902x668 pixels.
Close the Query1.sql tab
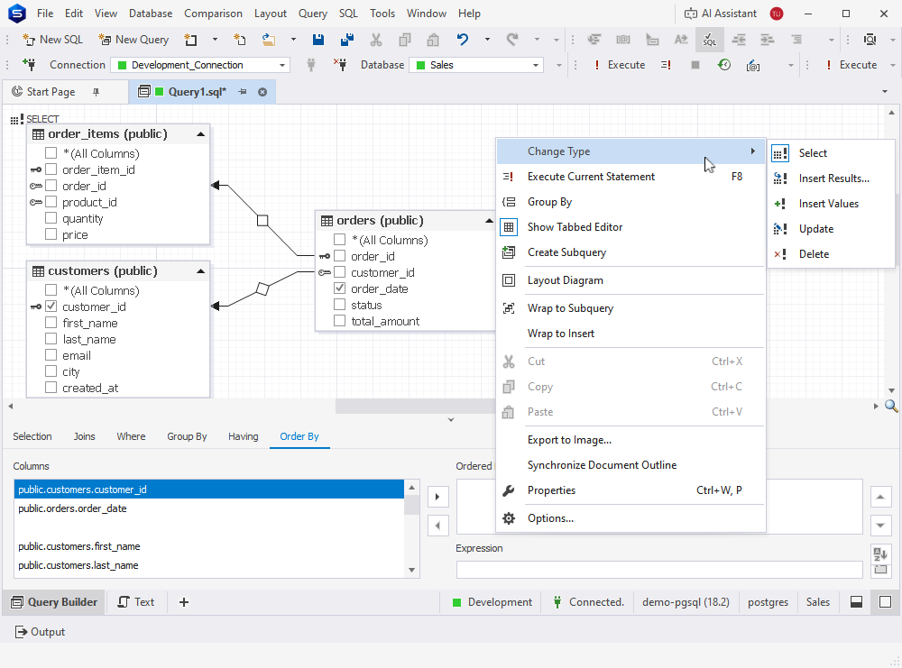[x=262, y=92]
